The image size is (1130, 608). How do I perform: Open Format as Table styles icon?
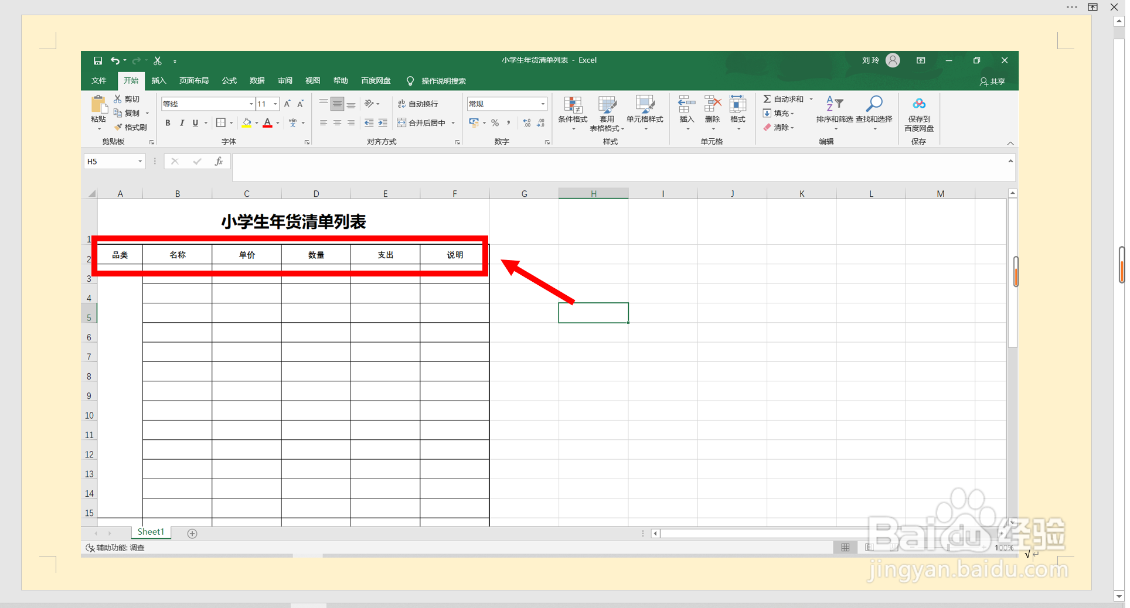tap(607, 105)
